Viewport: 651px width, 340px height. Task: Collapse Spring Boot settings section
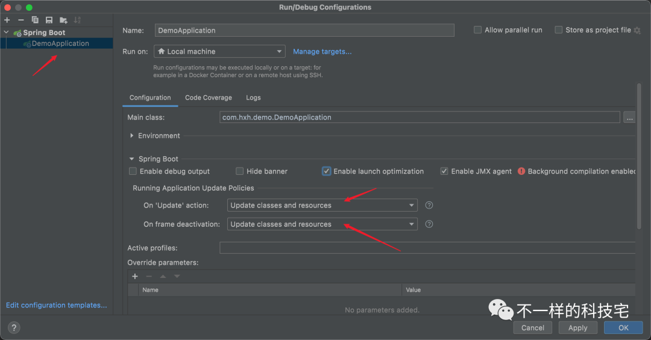(131, 159)
